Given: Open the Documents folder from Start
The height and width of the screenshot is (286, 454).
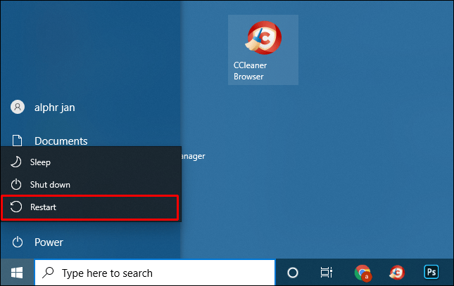Looking at the screenshot, I should pyautogui.click(x=90, y=141).
